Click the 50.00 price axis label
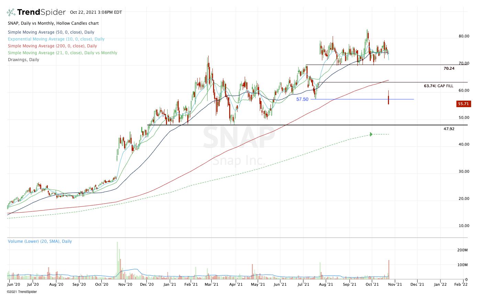The image size is (478, 295). [x=464, y=117]
